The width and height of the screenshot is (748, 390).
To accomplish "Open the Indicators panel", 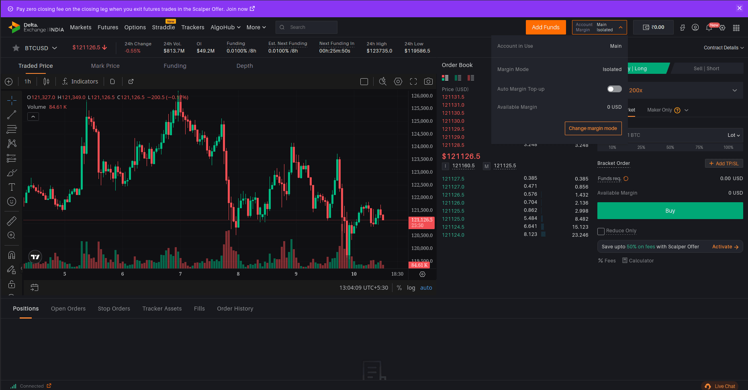I will point(80,81).
